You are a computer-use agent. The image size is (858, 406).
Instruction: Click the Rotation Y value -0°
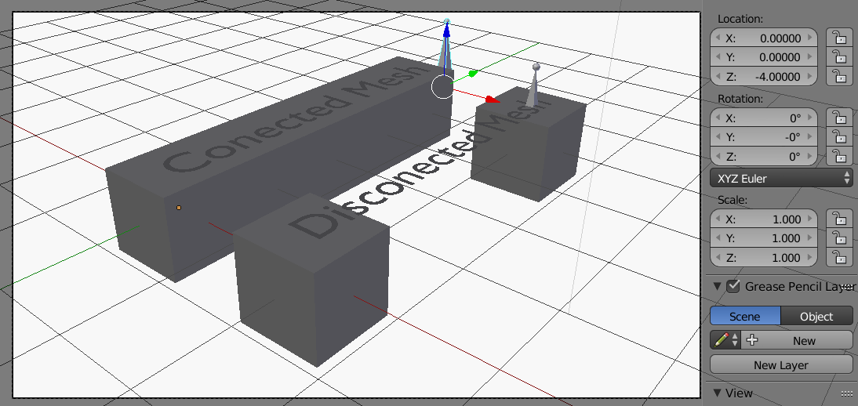tap(793, 137)
